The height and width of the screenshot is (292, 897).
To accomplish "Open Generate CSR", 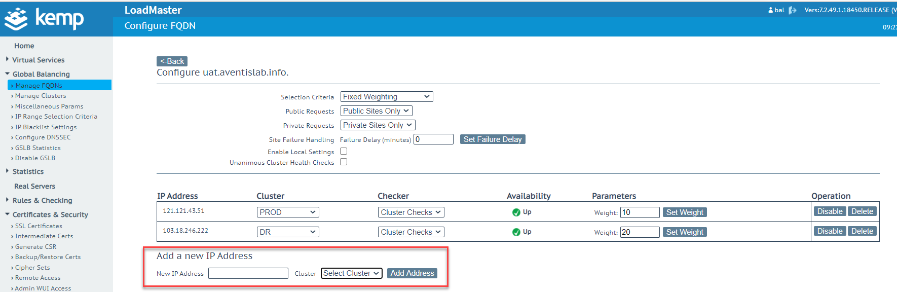I will (35, 247).
